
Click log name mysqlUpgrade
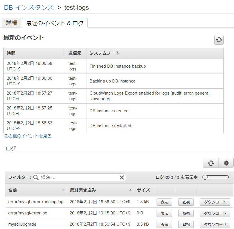[22, 224]
